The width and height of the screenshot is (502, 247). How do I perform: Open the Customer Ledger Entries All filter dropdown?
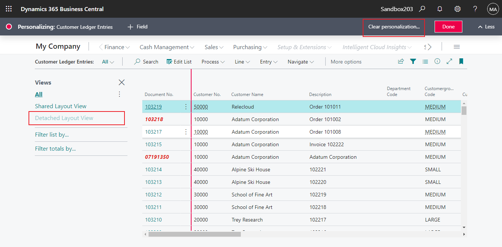pyautogui.click(x=107, y=61)
